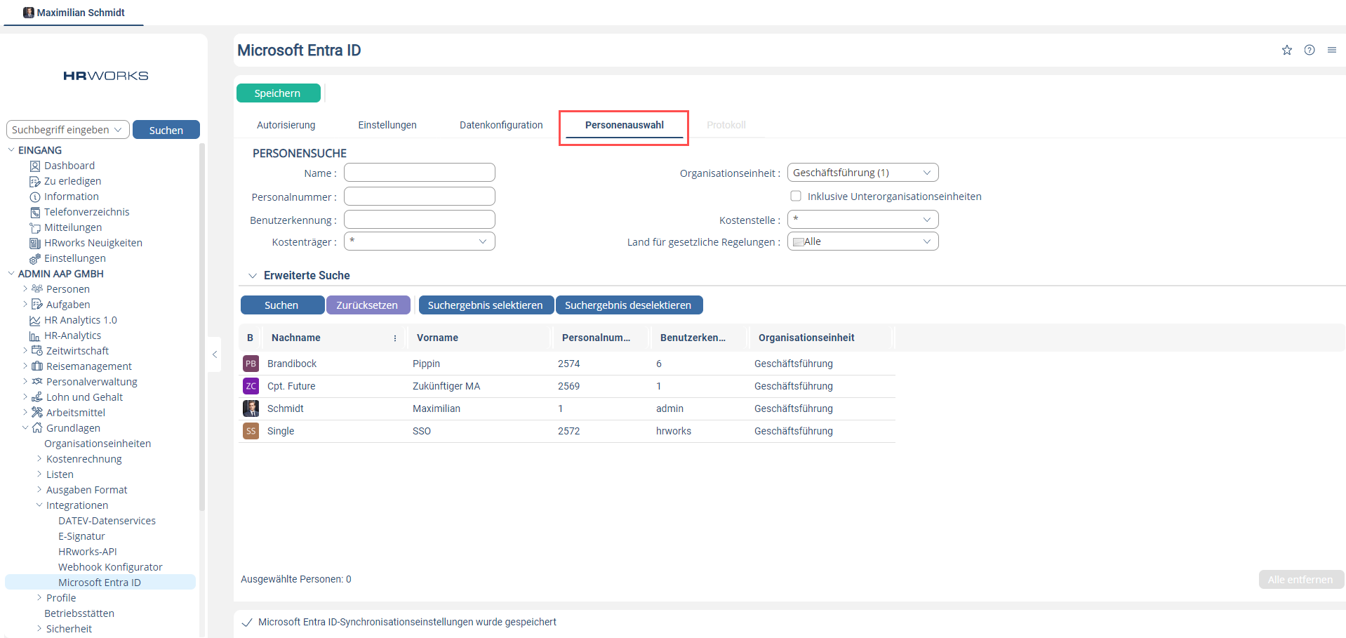
Task: Click Maximilian Schmidt's photo avatar in table
Action: click(x=251, y=408)
